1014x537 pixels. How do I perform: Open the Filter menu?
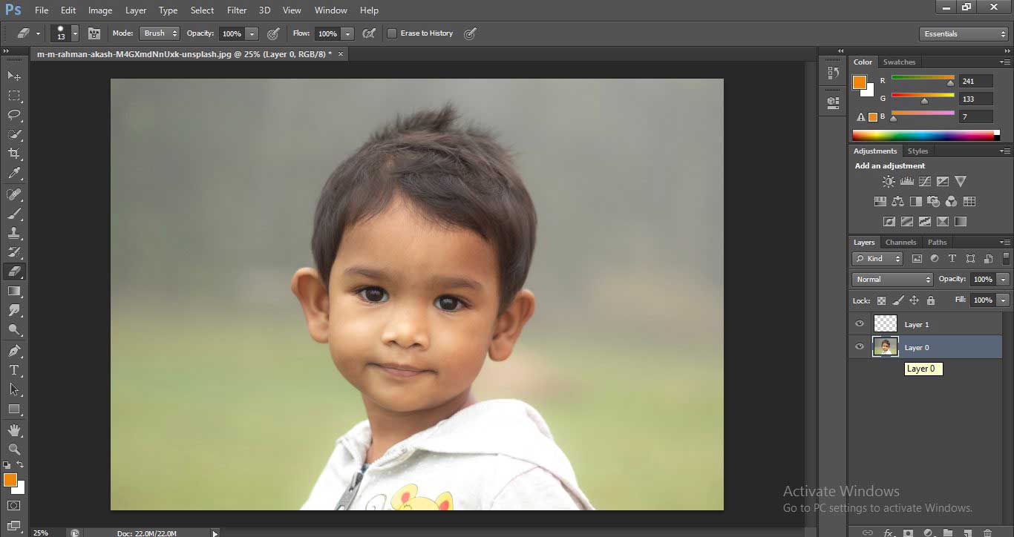click(236, 10)
